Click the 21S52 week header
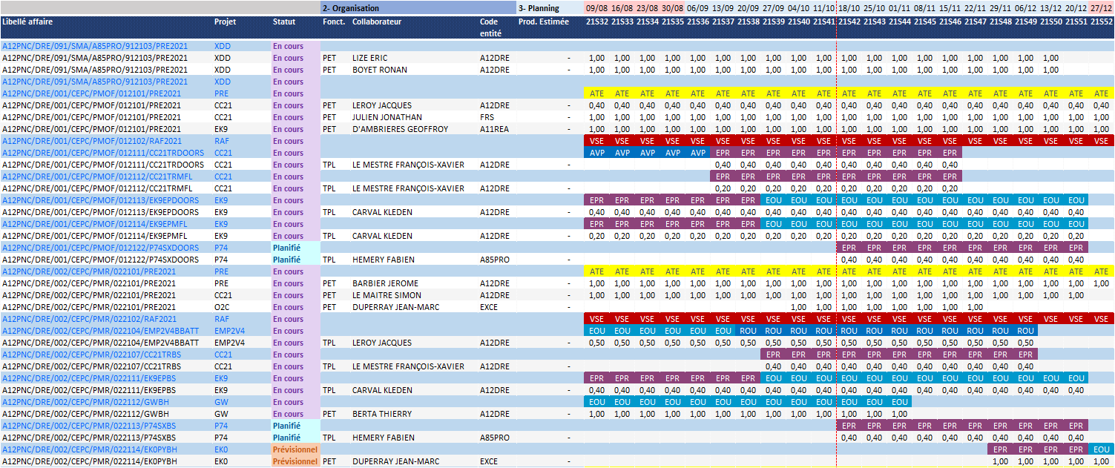Viewport: 1115px width, 468px height. [x=1102, y=22]
